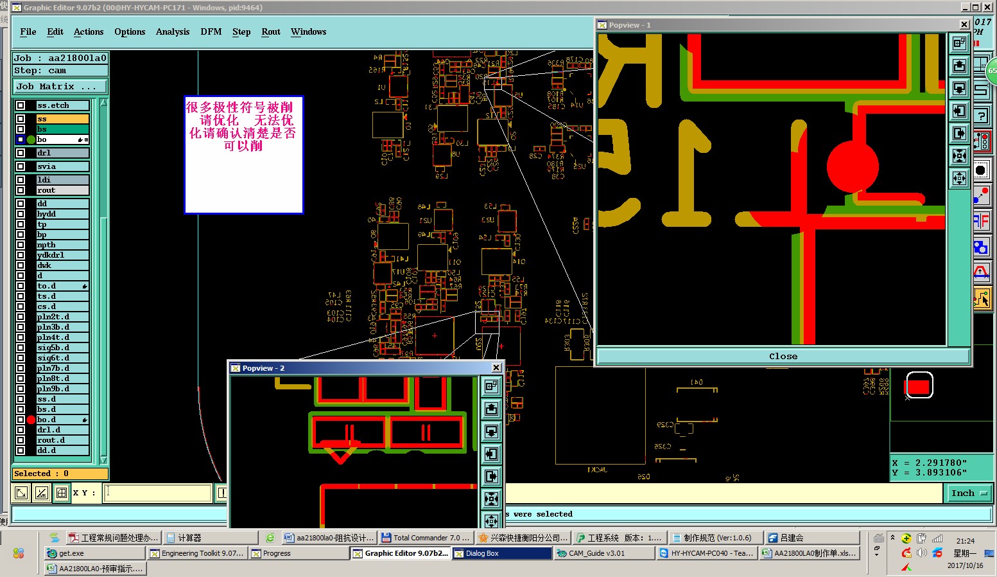The width and height of the screenshot is (997, 577).
Task: Click the X Y coordinate input field
Action: [x=157, y=493]
